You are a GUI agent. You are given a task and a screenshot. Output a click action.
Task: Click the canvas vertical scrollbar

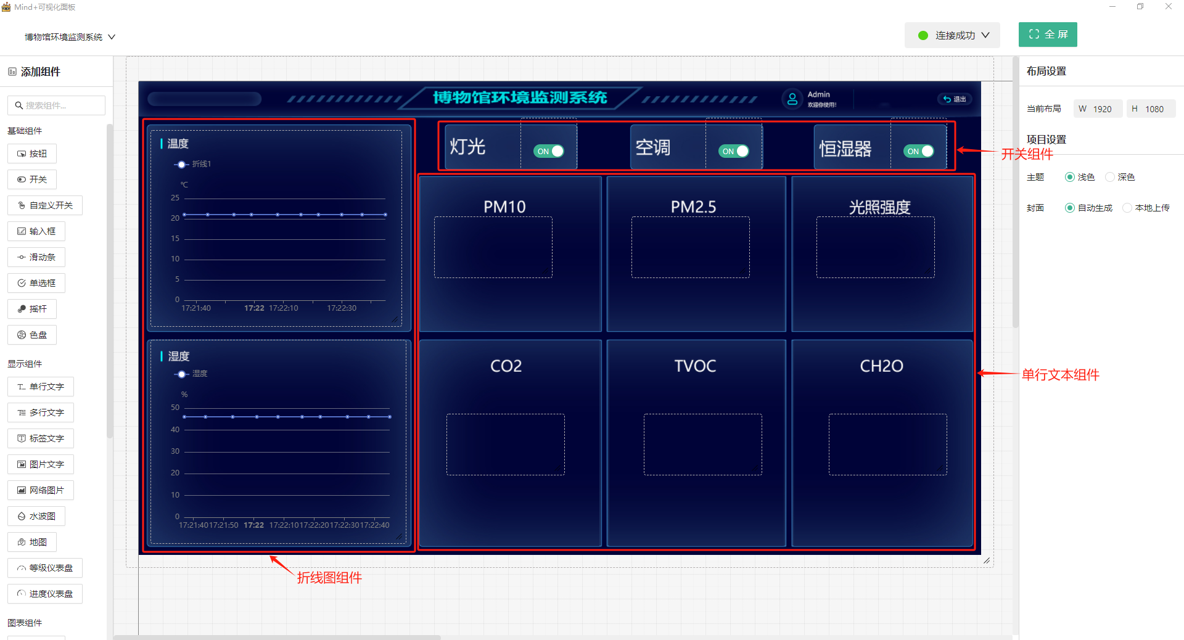1015,192
